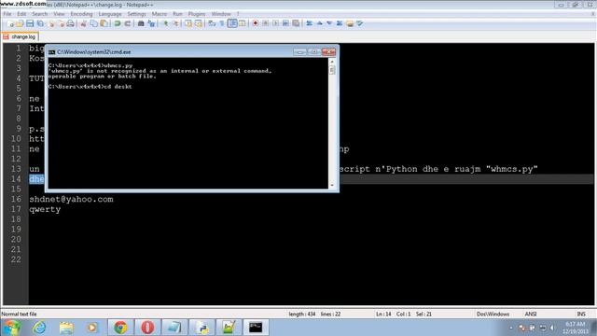Image resolution: width=597 pixels, height=336 pixels.
Task: Open the Window menu
Action: click(x=221, y=14)
